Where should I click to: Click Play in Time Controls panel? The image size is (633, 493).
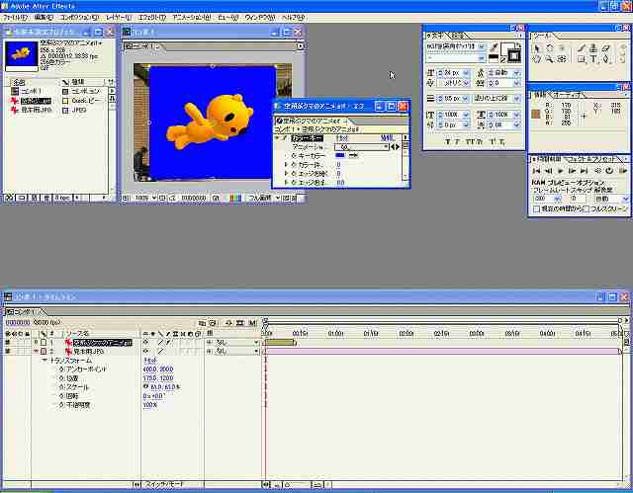pos(560,171)
